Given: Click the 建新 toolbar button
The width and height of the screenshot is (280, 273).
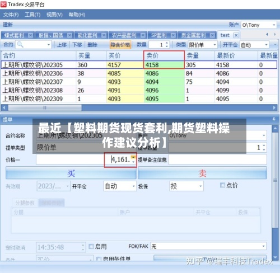Looking at the screenshot, I should [x=8, y=25].
